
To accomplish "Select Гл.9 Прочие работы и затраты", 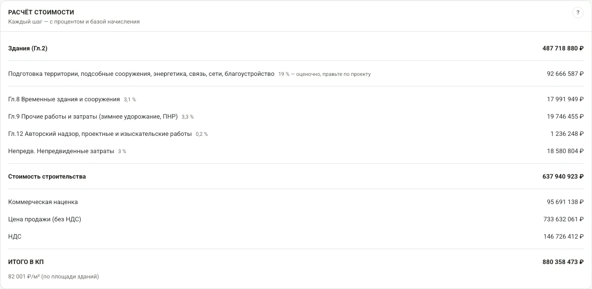I will coord(93,117).
